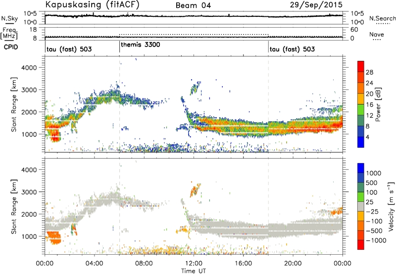The width and height of the screenshot is (396, 274).
Task: Click the 'Velocity [m s⁻¹]' colorbar label
Action: [x=391, y=206]
